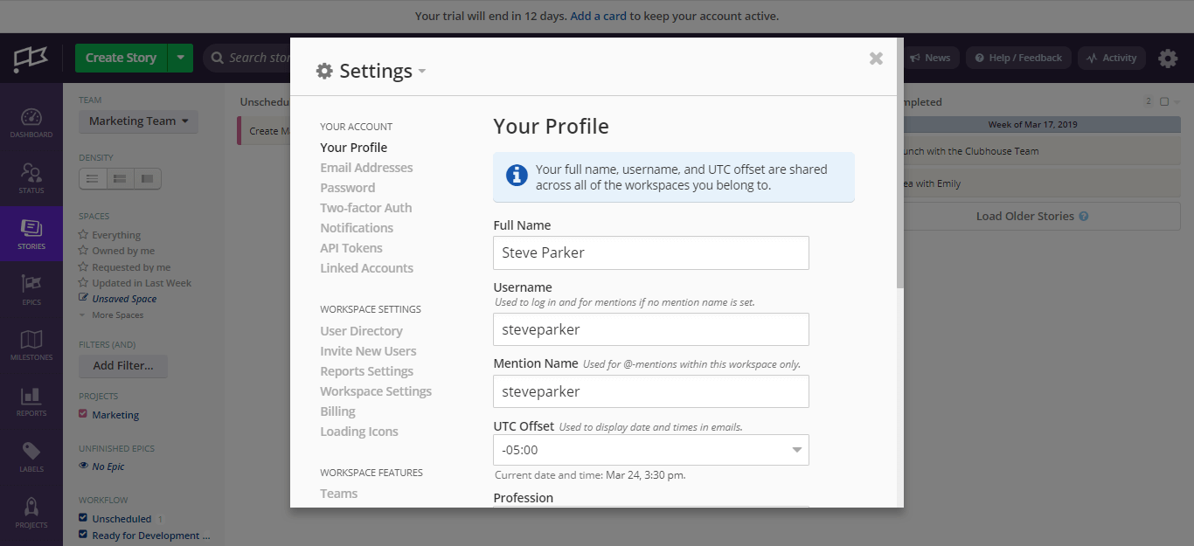Click the Create Story button
The width and height of the screenshot is (1194, 546).
click(121, 59)
